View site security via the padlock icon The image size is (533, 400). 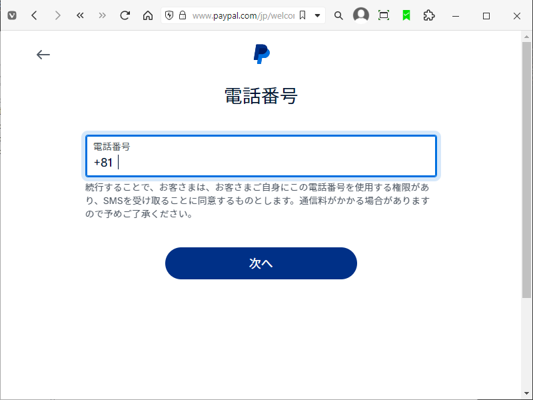click(x=183, y=15)
